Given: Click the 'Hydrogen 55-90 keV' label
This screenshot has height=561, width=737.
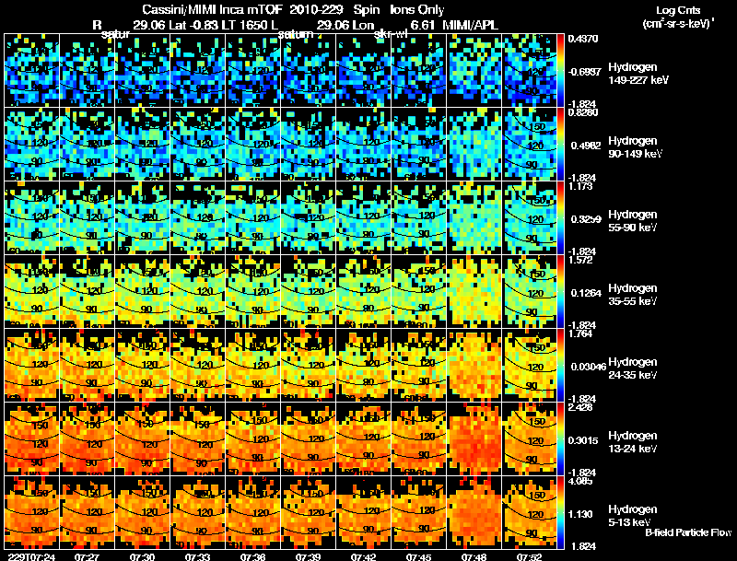Looking at the screenshot, I should 633,221.
